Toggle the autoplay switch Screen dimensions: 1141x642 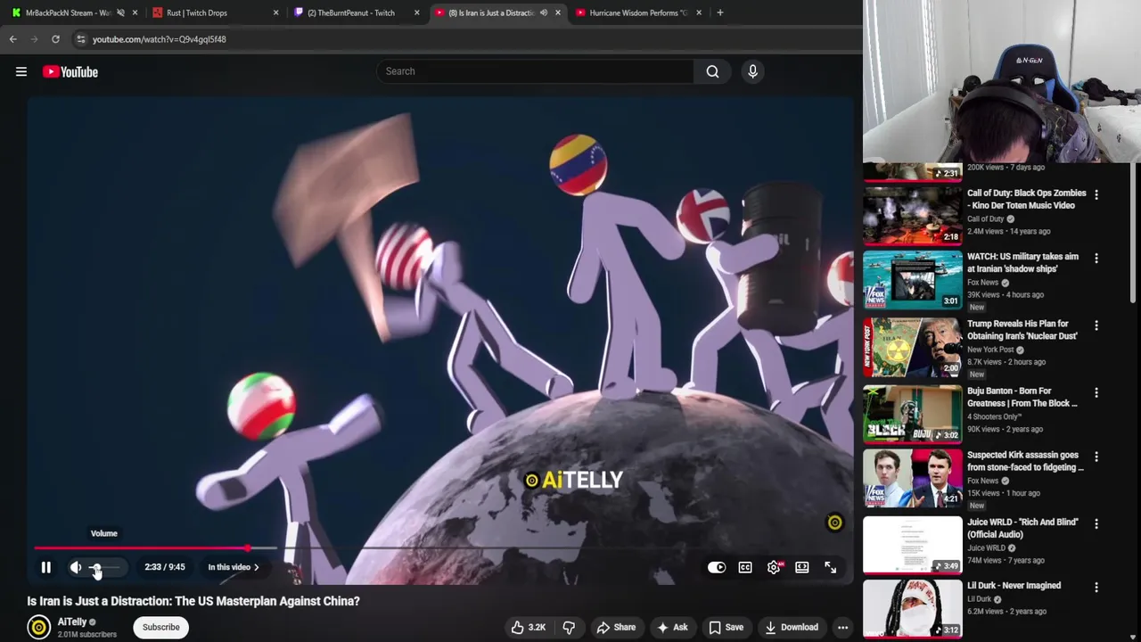tap(717, 567)
